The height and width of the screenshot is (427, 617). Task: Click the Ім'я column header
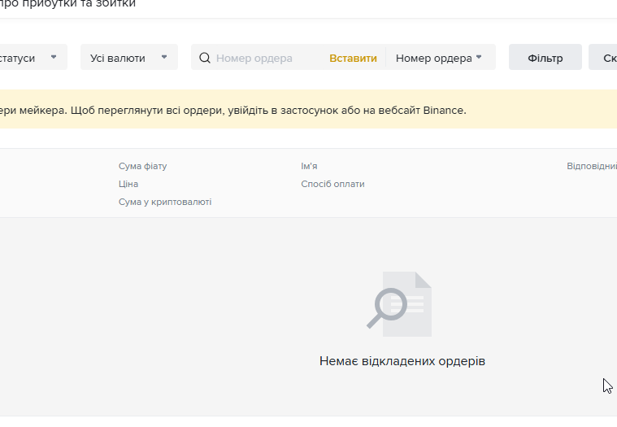309,166
